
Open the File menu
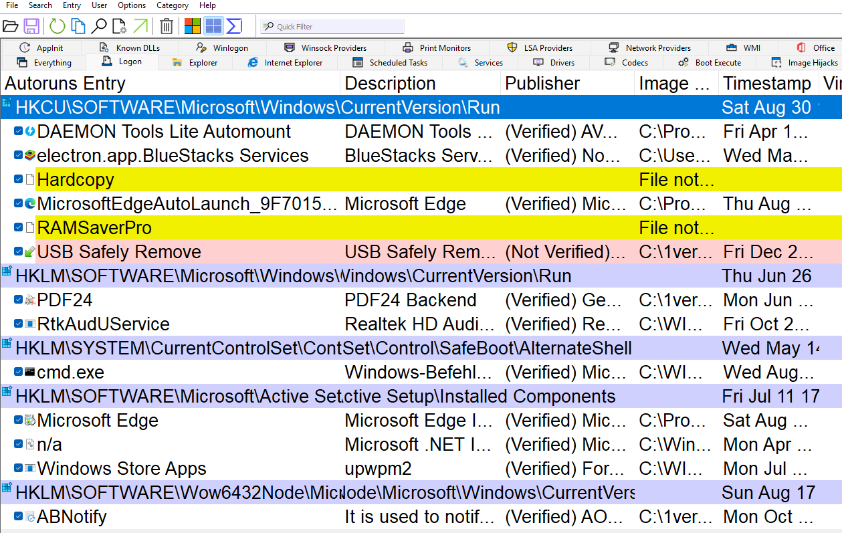[x=12, y=5]
